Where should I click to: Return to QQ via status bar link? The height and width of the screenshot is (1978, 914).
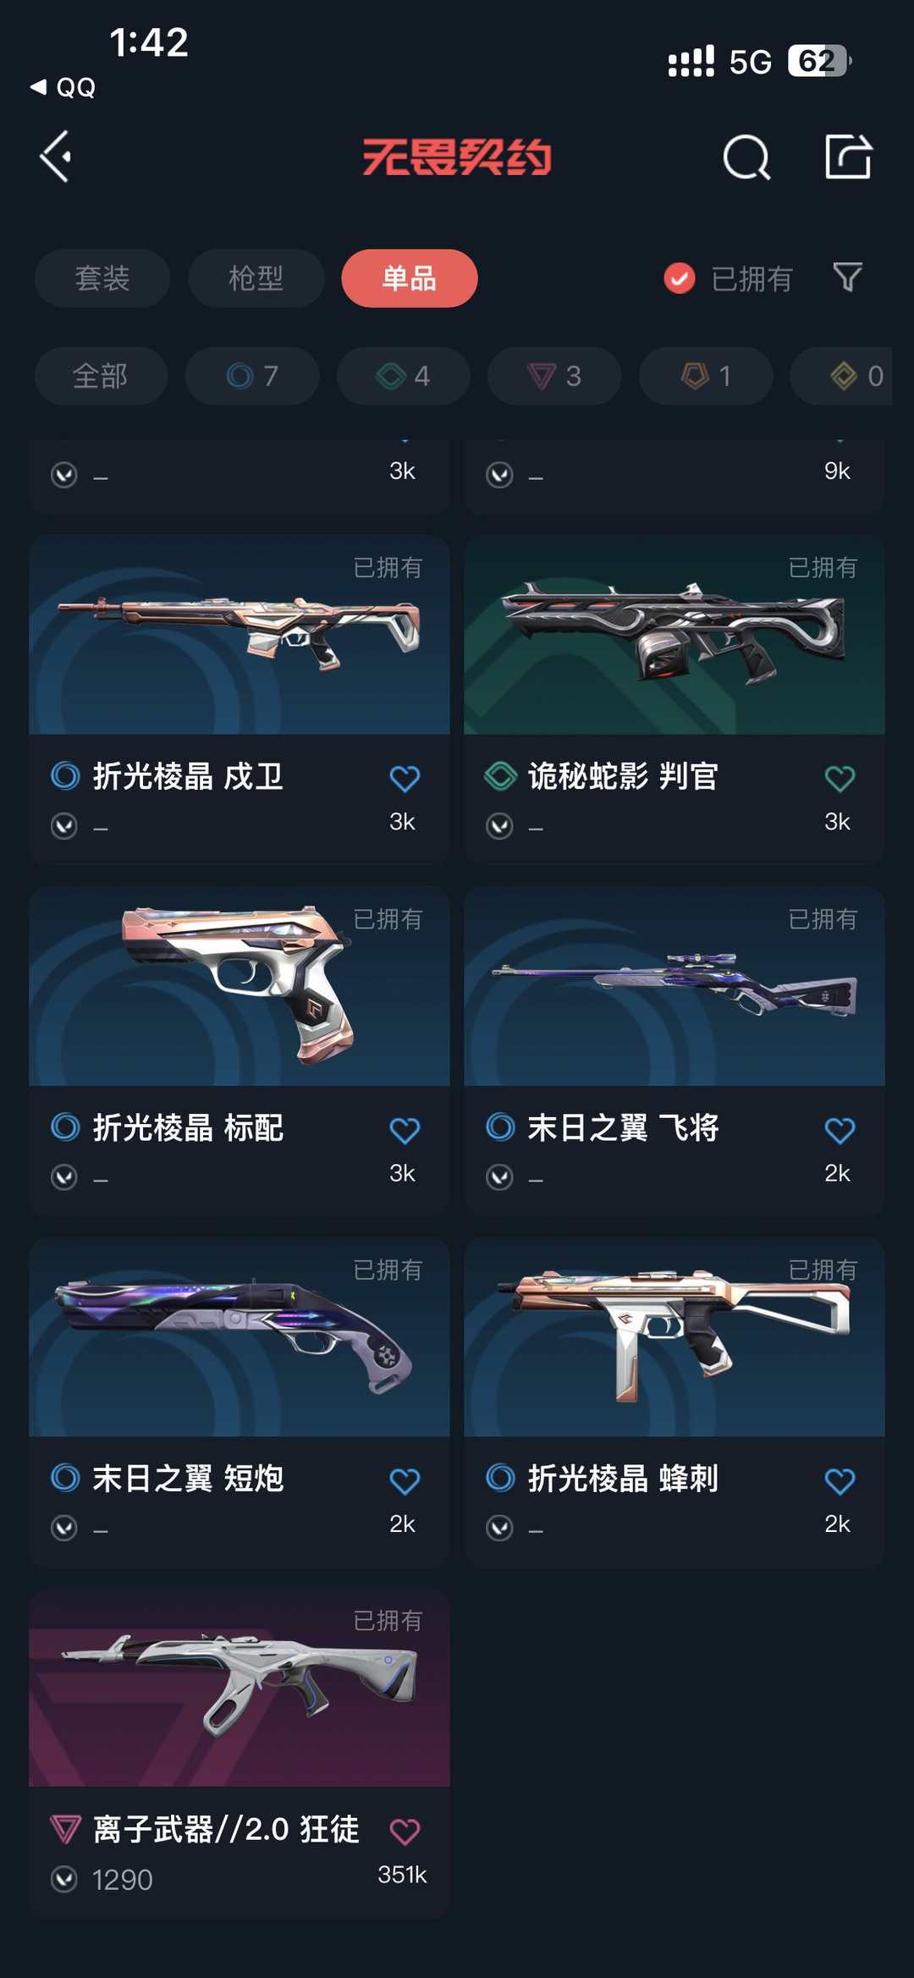(63, 87)
